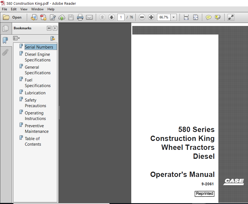Click the 9-2061 manual number text
The height and width of the screenshot is (204, 248).
coord(208,184)
